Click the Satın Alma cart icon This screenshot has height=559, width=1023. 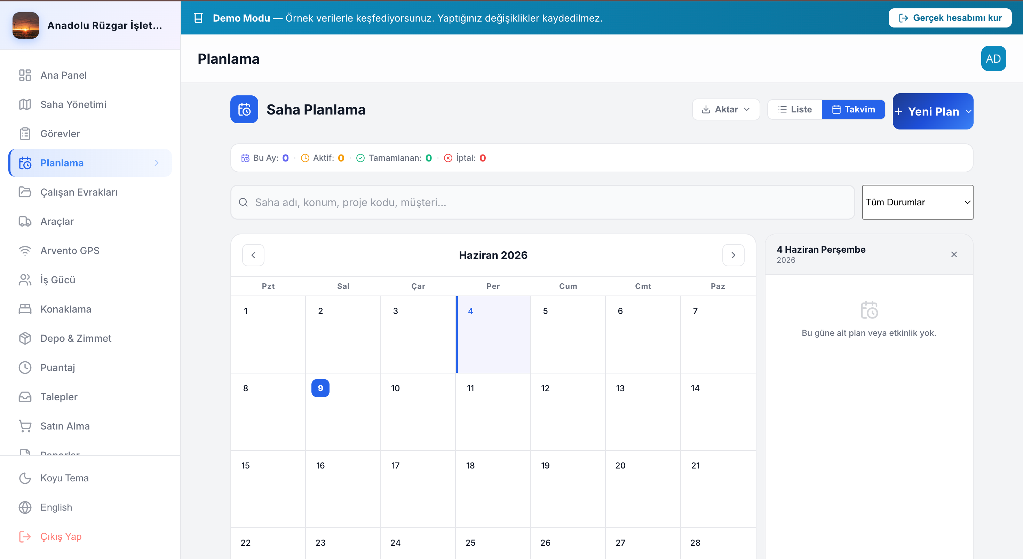(x=25, y=426)
